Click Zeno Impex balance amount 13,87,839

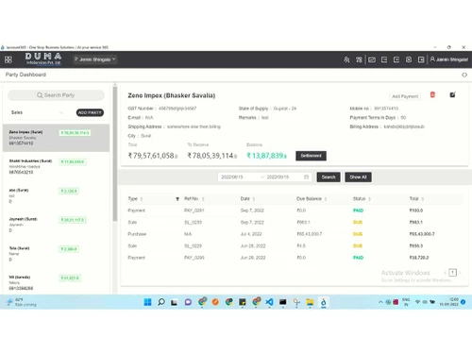click(266, 156)
